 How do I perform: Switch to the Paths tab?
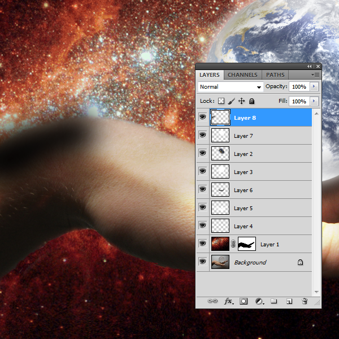(275, 75)
